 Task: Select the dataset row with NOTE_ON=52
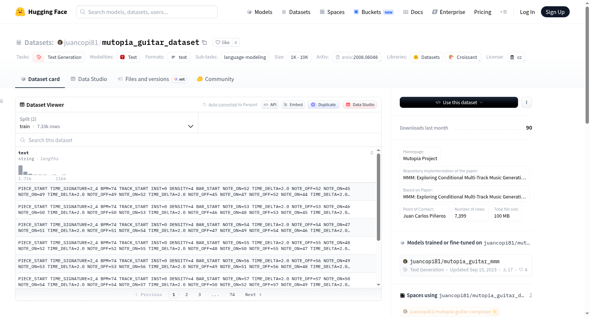coord(195,191)
